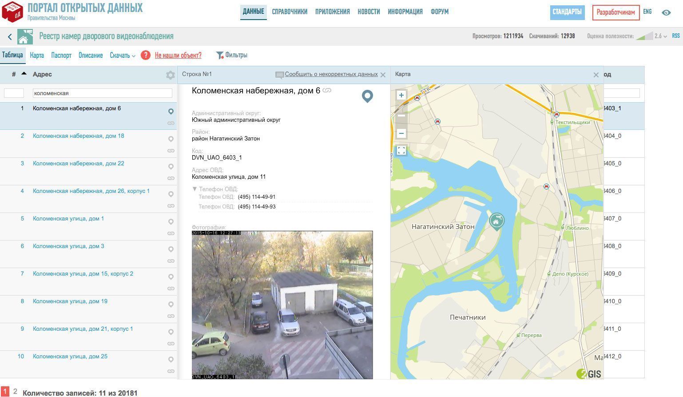
Task: Zoom in on the map
Action: click(x=401, y=95)
